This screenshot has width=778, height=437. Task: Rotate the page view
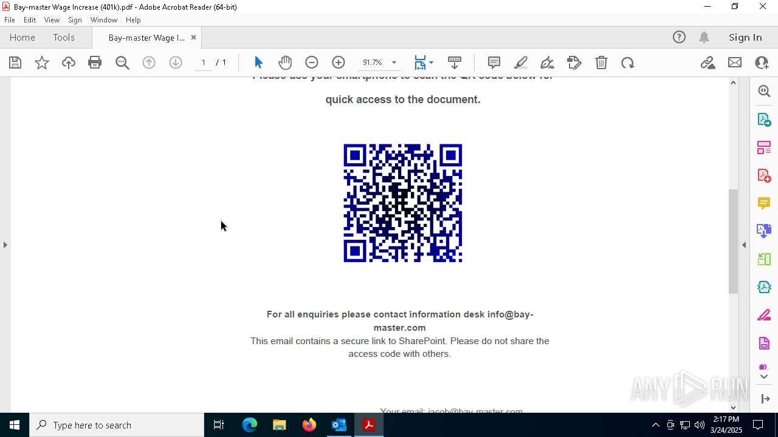point(628,63)
